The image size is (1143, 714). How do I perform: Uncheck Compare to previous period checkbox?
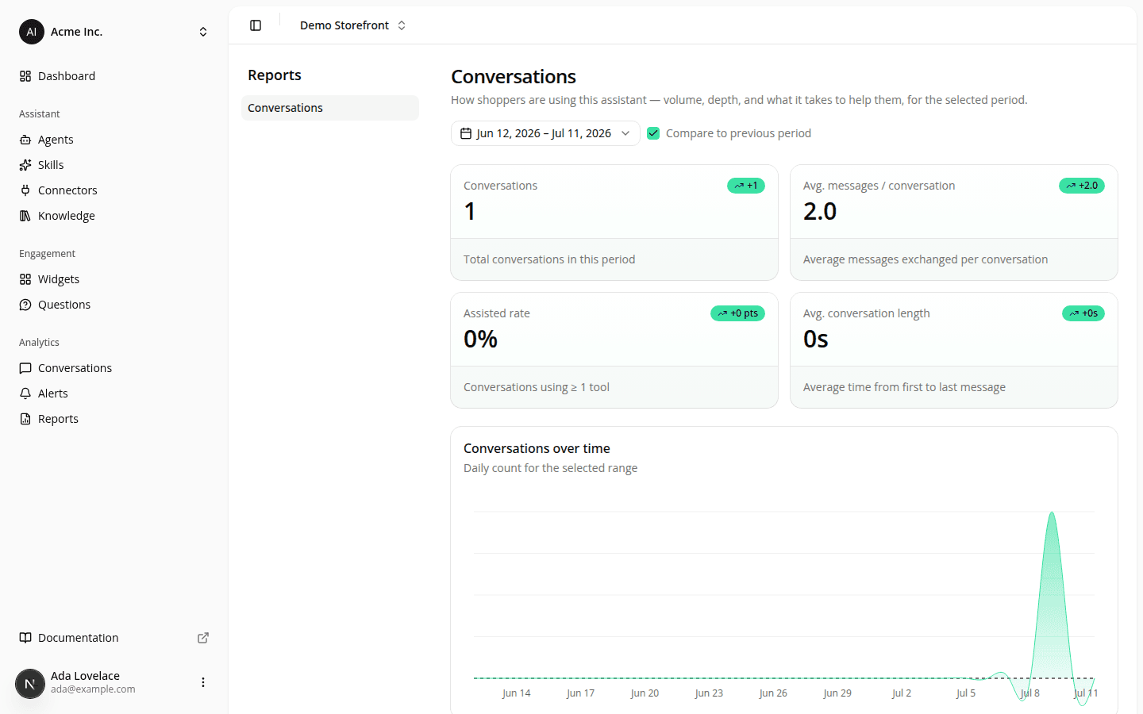(x=653, y=133)
